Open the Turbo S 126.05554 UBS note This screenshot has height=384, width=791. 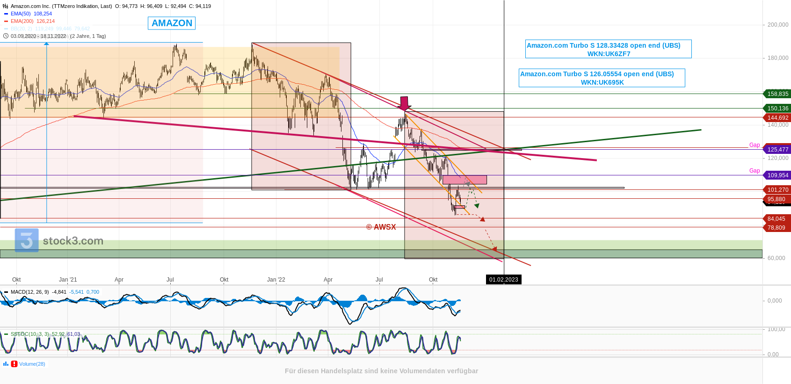pyautogui.click(x=602, y=78)
